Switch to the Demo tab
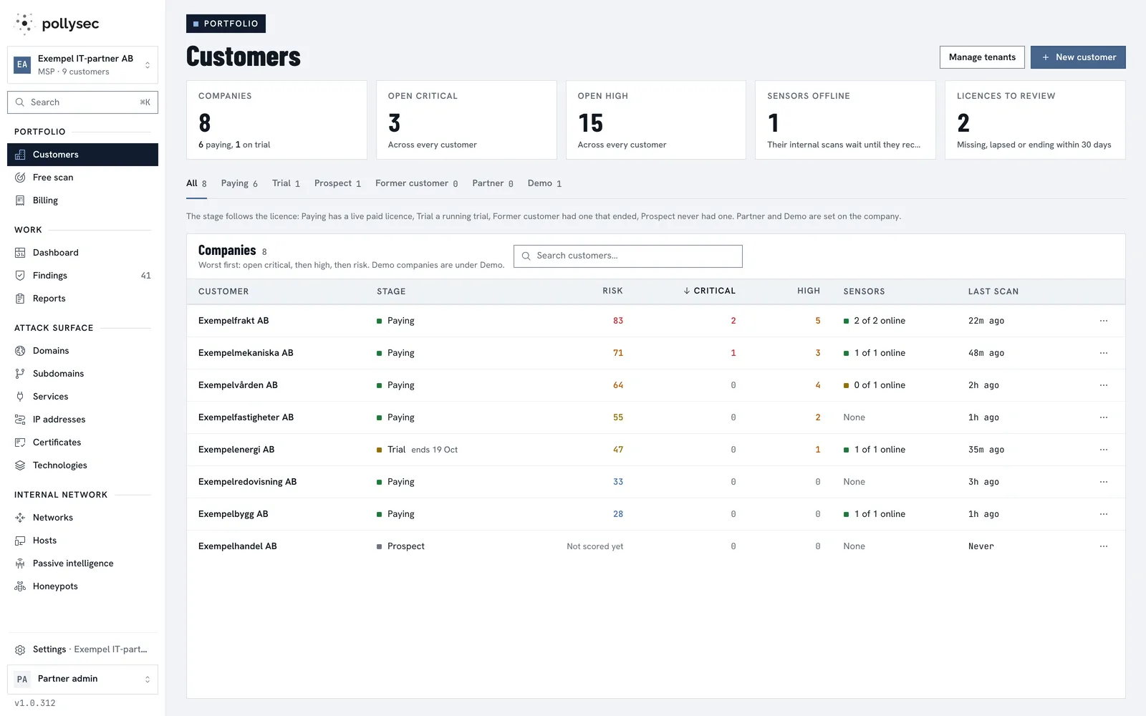Screen dimensions: 1146x716 point(544,184)
